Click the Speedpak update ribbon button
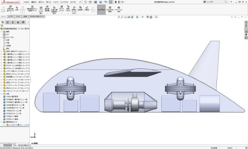This screenshot has height=149, width=248. tap(110, 9)
